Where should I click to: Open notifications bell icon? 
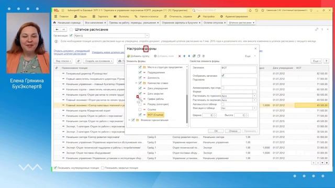pos(250,10)
